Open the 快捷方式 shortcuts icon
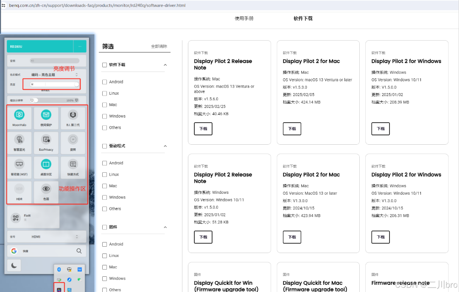 click(73, 164)
